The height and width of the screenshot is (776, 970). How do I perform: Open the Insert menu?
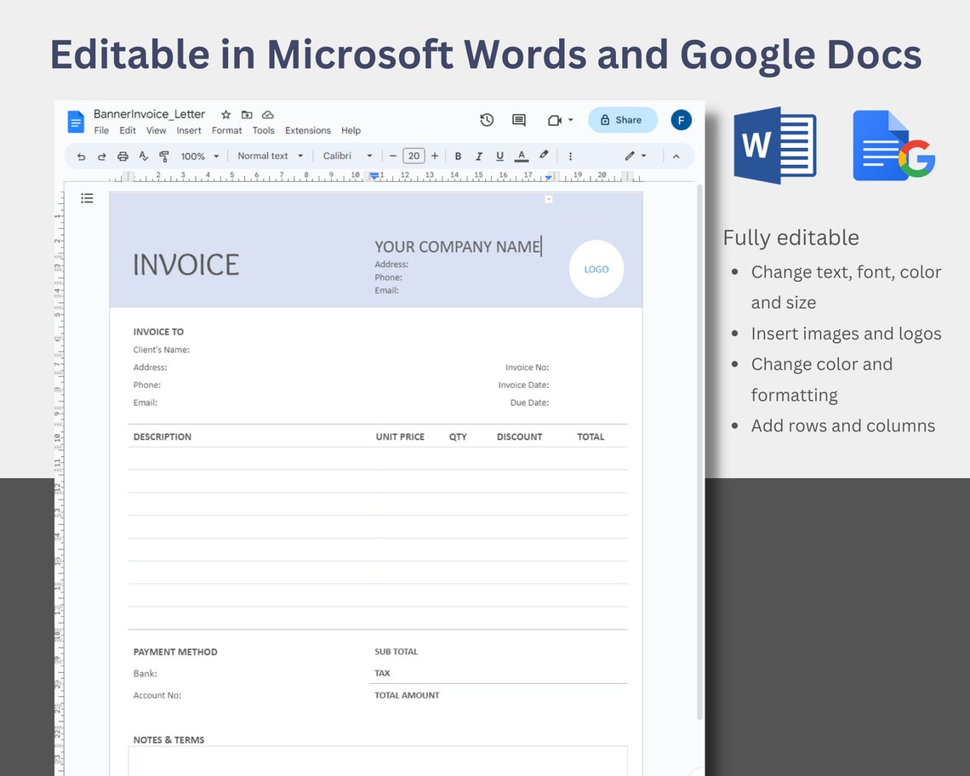(188, 130)
